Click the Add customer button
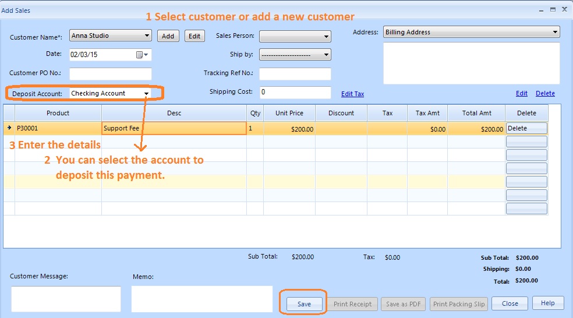 tap(168, 36)
